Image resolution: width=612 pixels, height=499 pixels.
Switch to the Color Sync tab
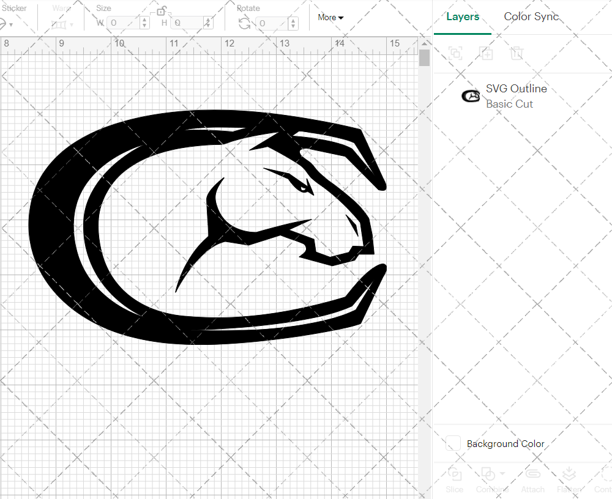click(531, 17)
